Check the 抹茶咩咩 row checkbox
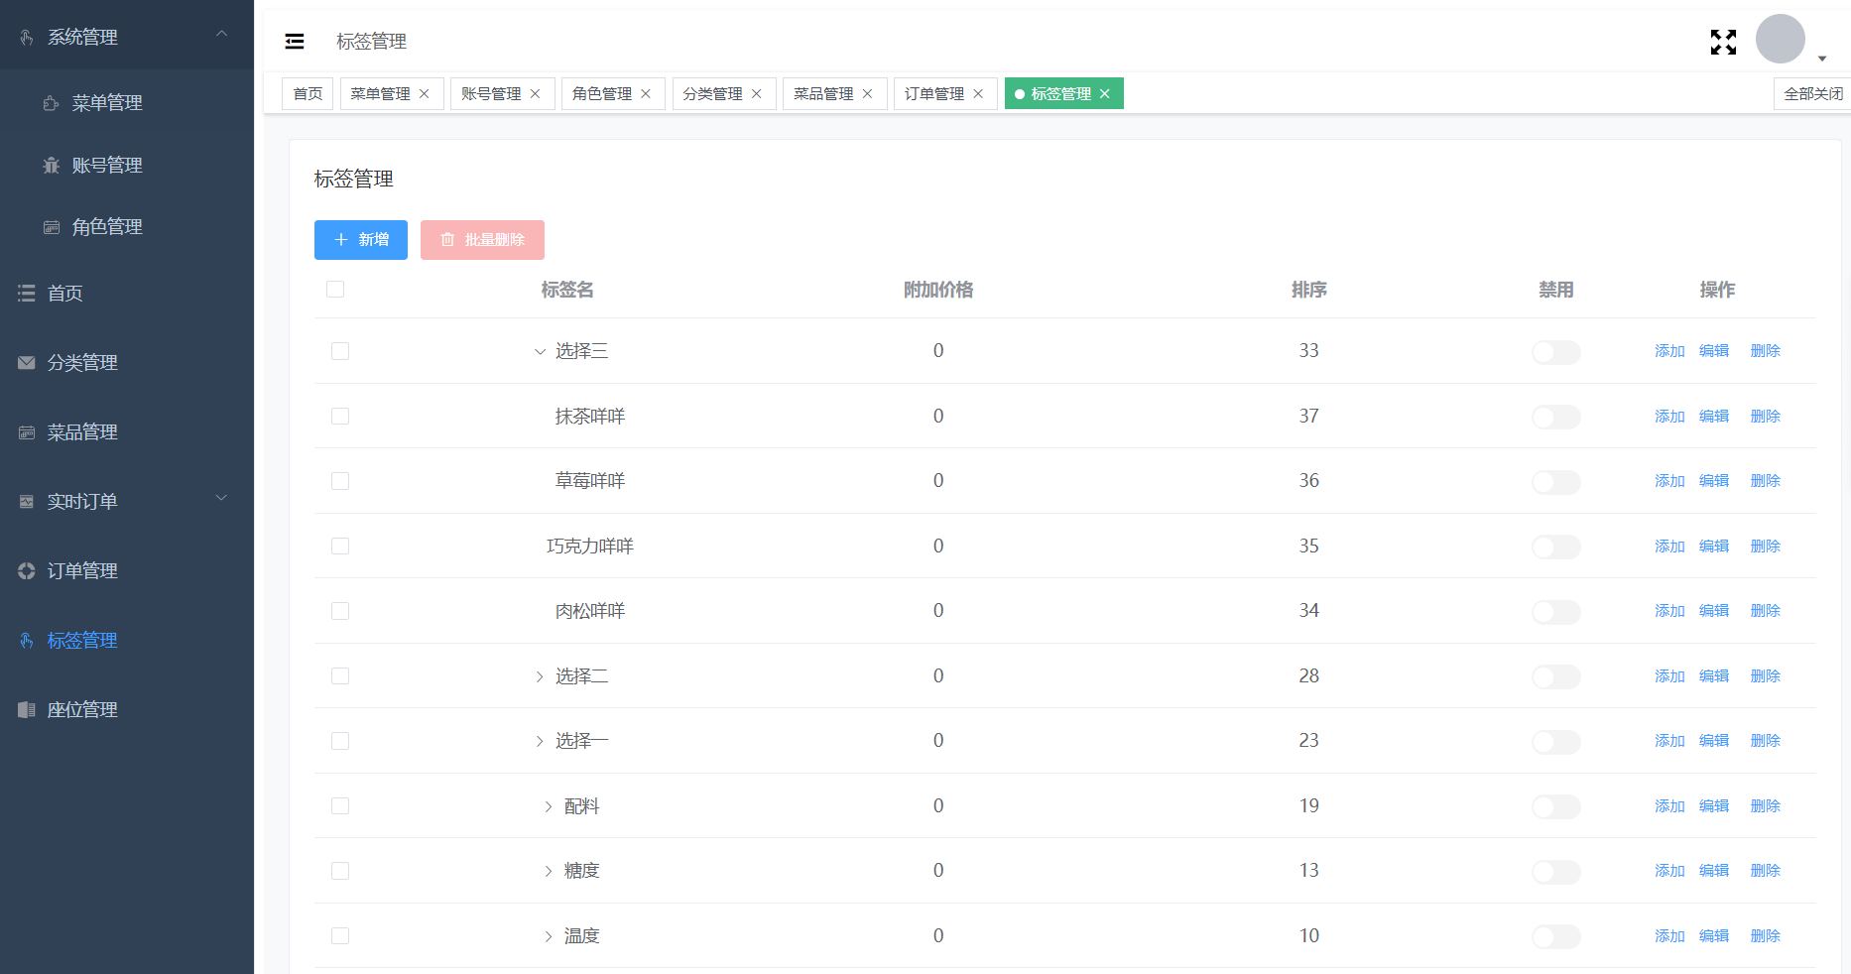 (340, 417)
